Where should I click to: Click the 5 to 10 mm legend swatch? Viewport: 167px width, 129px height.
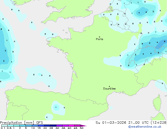click(29, 126)
